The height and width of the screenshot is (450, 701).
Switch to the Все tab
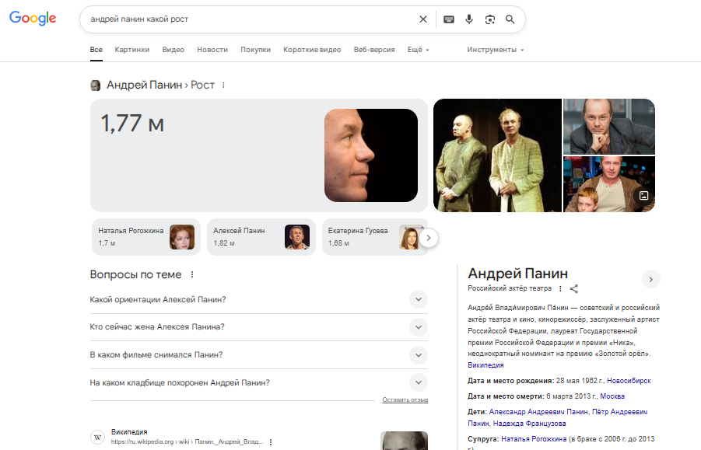click(96, 50)
